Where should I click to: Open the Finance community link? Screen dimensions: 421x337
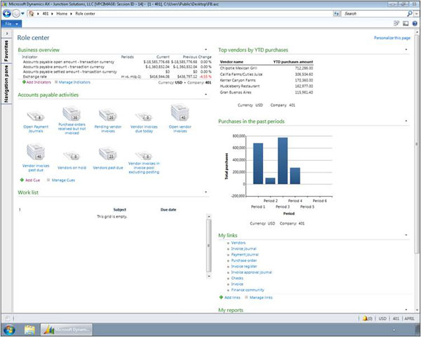coord(248,290)
